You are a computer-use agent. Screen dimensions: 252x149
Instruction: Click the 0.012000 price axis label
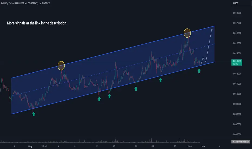pyautogui.click(x=237, y=74)
